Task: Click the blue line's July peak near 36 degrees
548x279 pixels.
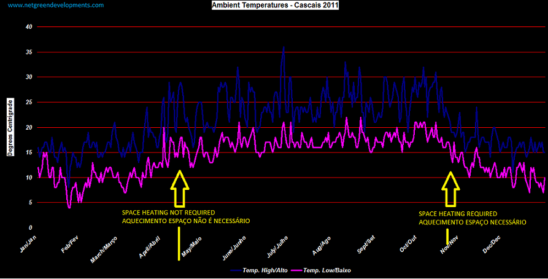Action: (284, 47)
